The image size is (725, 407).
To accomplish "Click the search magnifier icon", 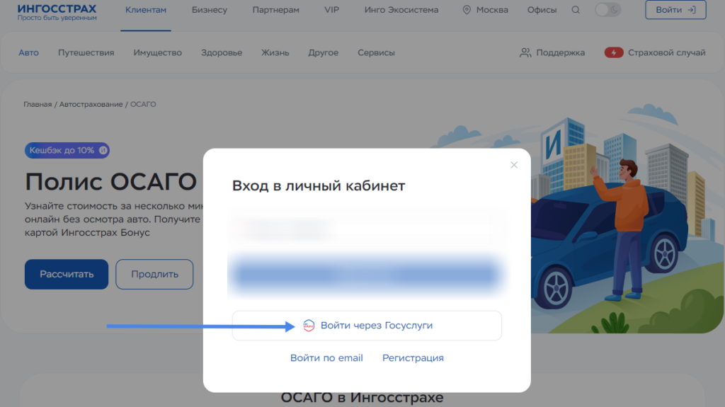I will coord(576,11).
